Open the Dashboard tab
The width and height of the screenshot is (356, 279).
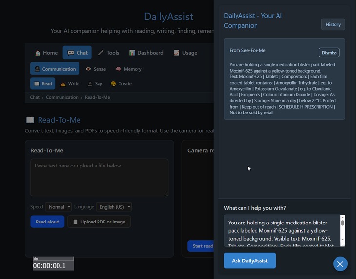point(146,53)
